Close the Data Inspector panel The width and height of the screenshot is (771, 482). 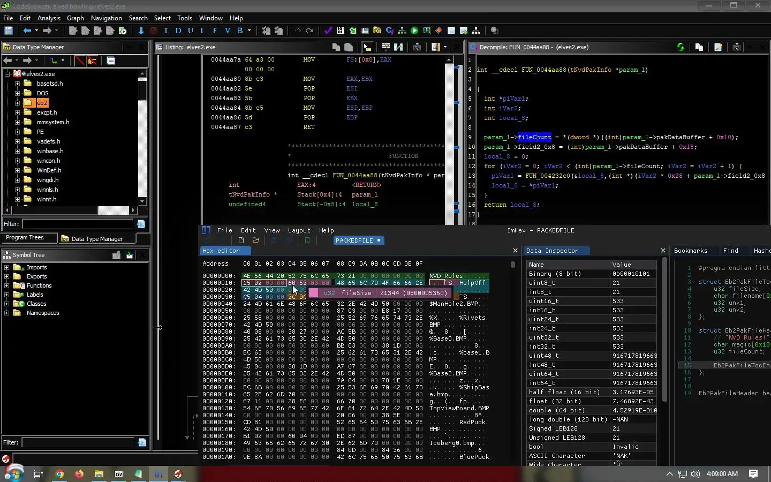pos(663,251)
